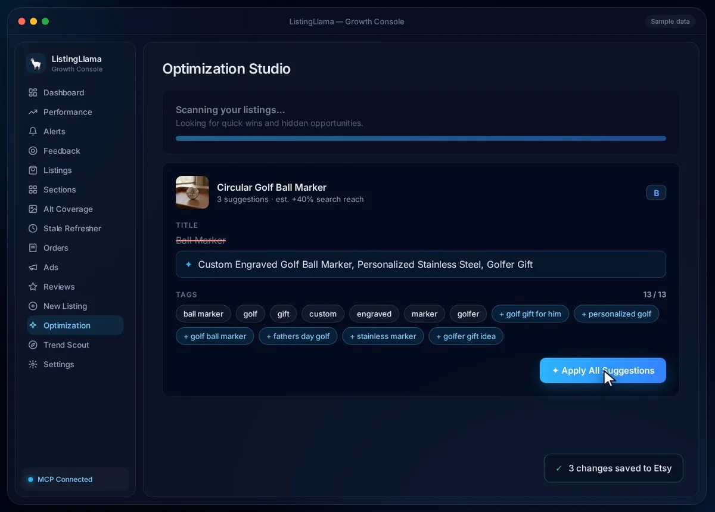Click the Trend Scout compass icon
This screenshot has height=512, width=715.
[33, 345]
